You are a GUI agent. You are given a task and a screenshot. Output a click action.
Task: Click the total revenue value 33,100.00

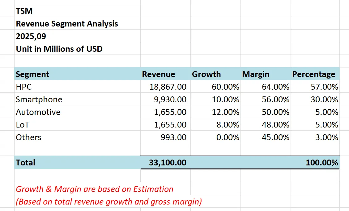click(165, 162)
